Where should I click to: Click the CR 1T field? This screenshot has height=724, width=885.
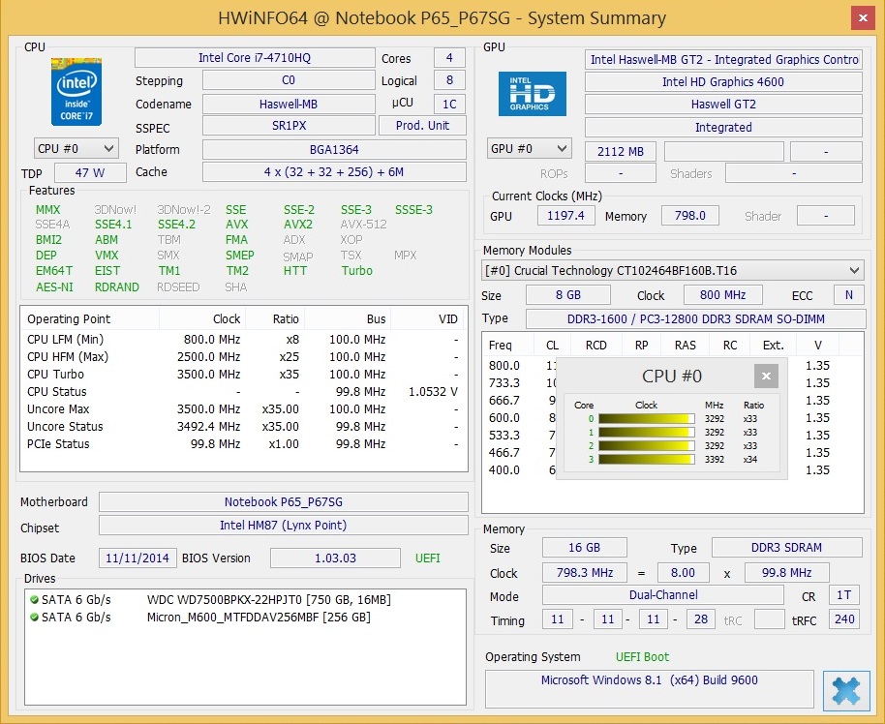coord(843,594)
